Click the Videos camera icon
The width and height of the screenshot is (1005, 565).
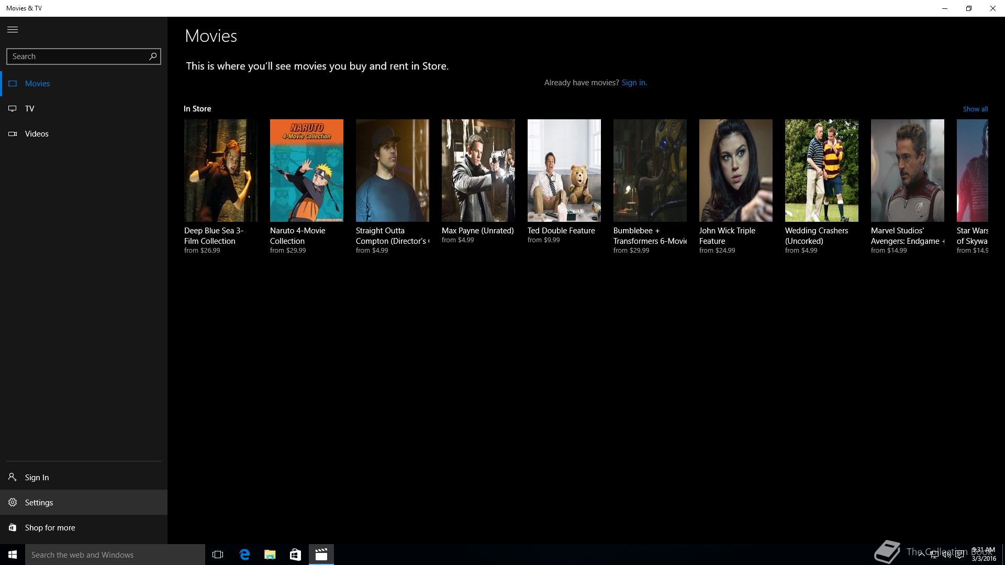(13, 134)
